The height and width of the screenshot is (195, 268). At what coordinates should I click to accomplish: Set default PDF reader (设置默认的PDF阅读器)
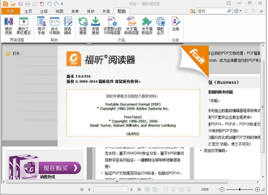click(112, 26)
